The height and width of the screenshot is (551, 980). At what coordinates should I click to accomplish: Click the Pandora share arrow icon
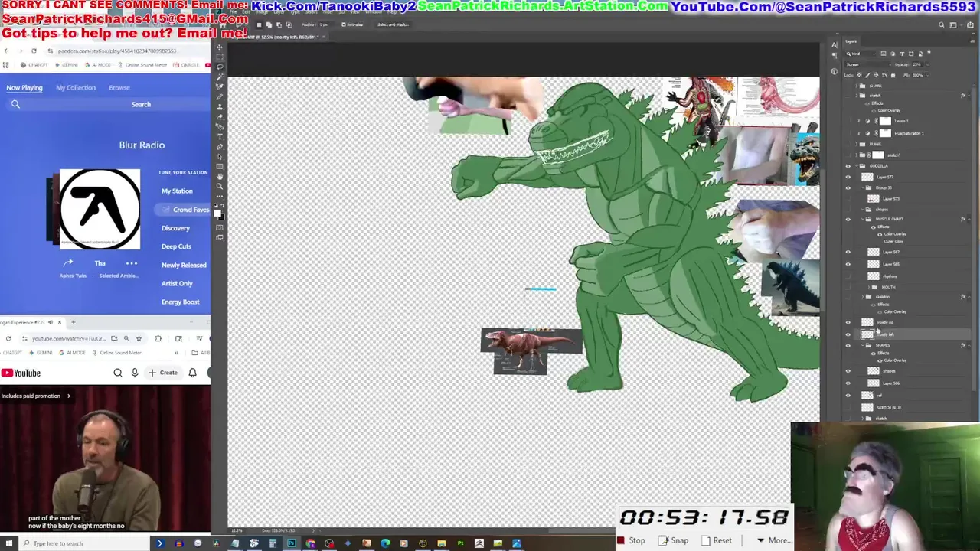tap(68, 263)
